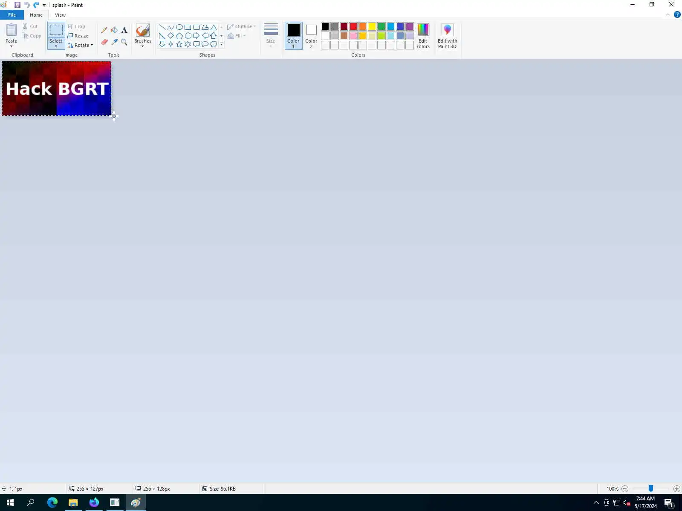The height and width of the screenshot is (511, 682).
Task: Choose the Left arrow shape
Action: click(205, 36)
